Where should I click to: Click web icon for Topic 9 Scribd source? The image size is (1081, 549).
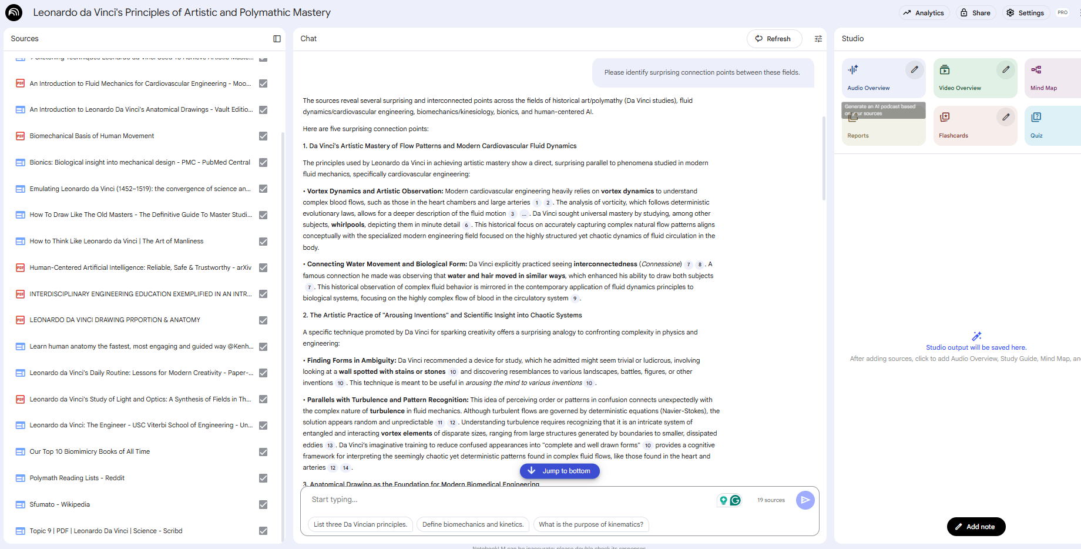20,531
